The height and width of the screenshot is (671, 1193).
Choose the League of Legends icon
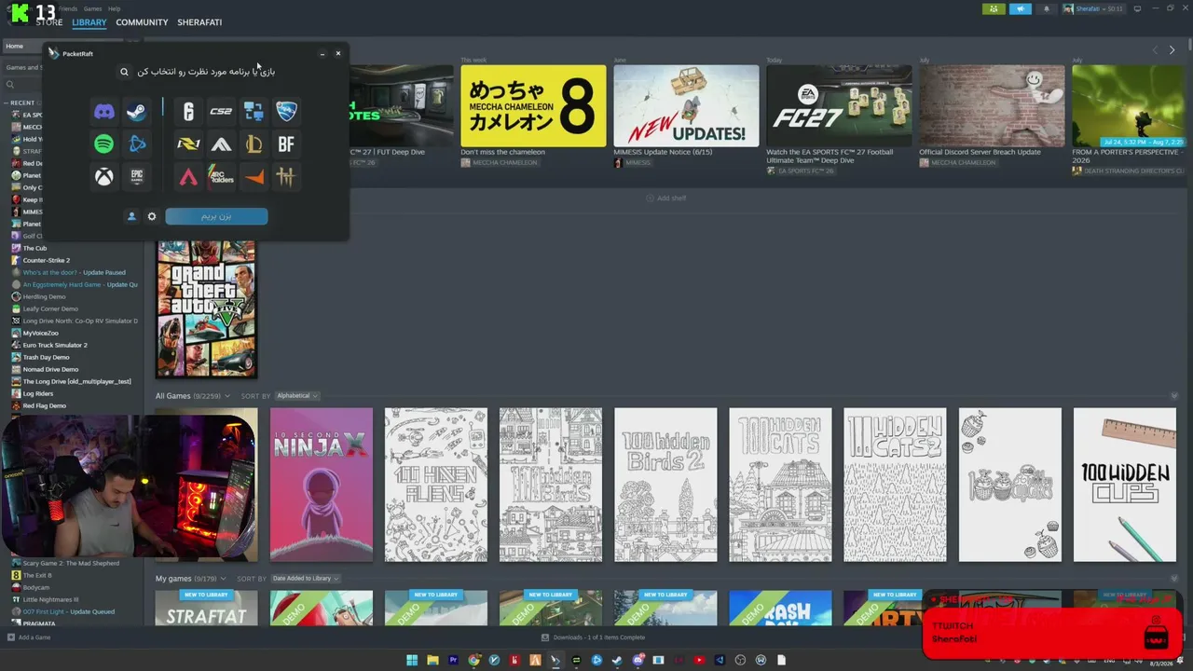(254, 144)
